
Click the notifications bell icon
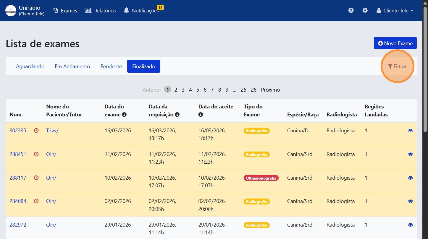(126, 11)
